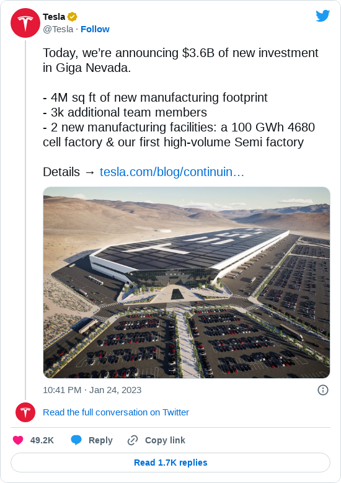Open the 10:41 PM Jan 24, 2023 timestamp
Viewport: 341px width, 483px height.
click(x=92, y=390)
